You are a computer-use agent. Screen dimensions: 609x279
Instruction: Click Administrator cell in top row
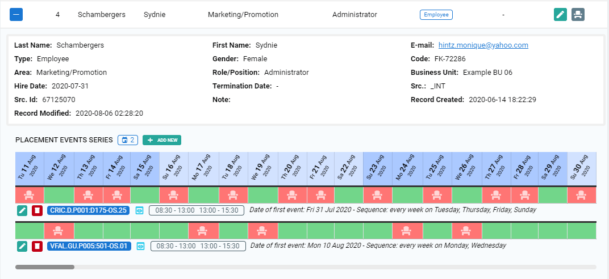(x=354, y=15)
